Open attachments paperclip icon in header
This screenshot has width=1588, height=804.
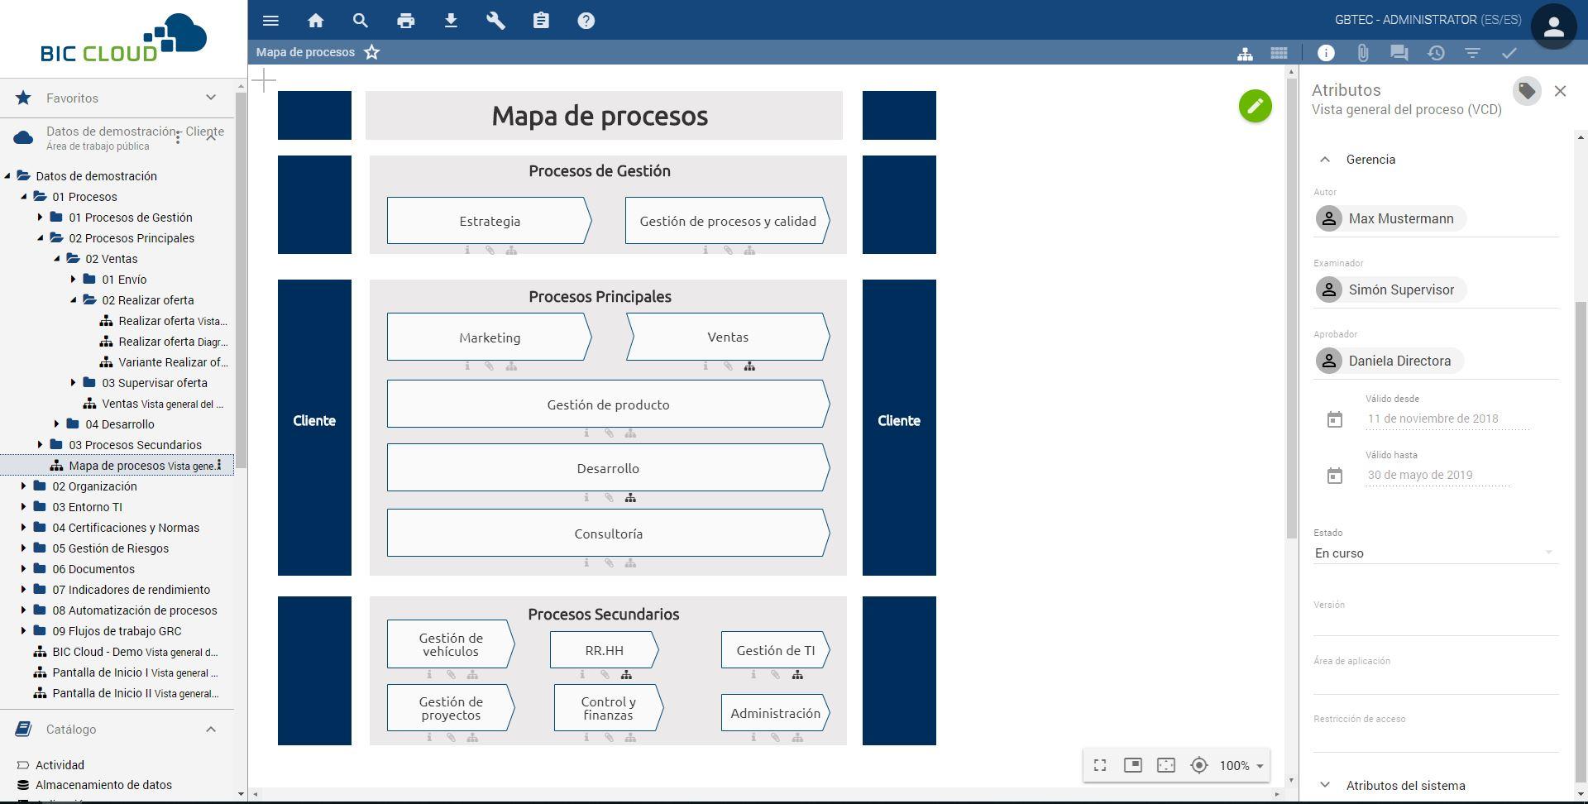[1362, 53]
